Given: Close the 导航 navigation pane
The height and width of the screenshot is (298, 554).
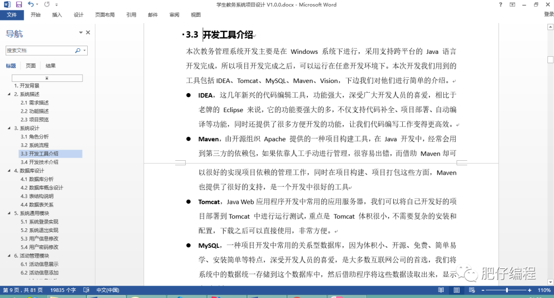Looking at the screenshot, I should pos(88,32).
